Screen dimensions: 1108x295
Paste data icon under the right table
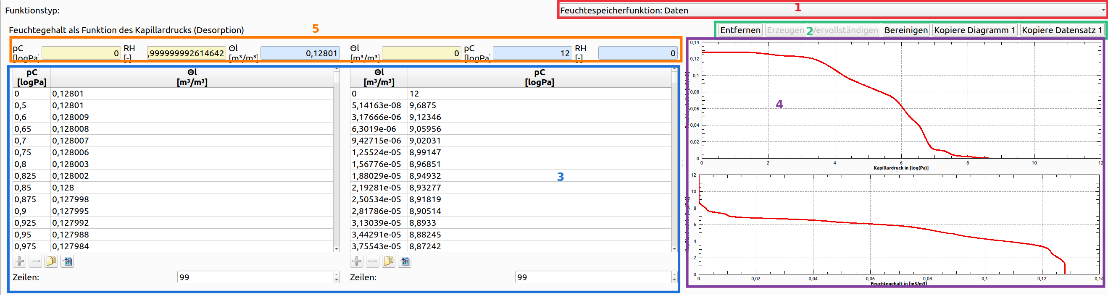pos(404,261)
